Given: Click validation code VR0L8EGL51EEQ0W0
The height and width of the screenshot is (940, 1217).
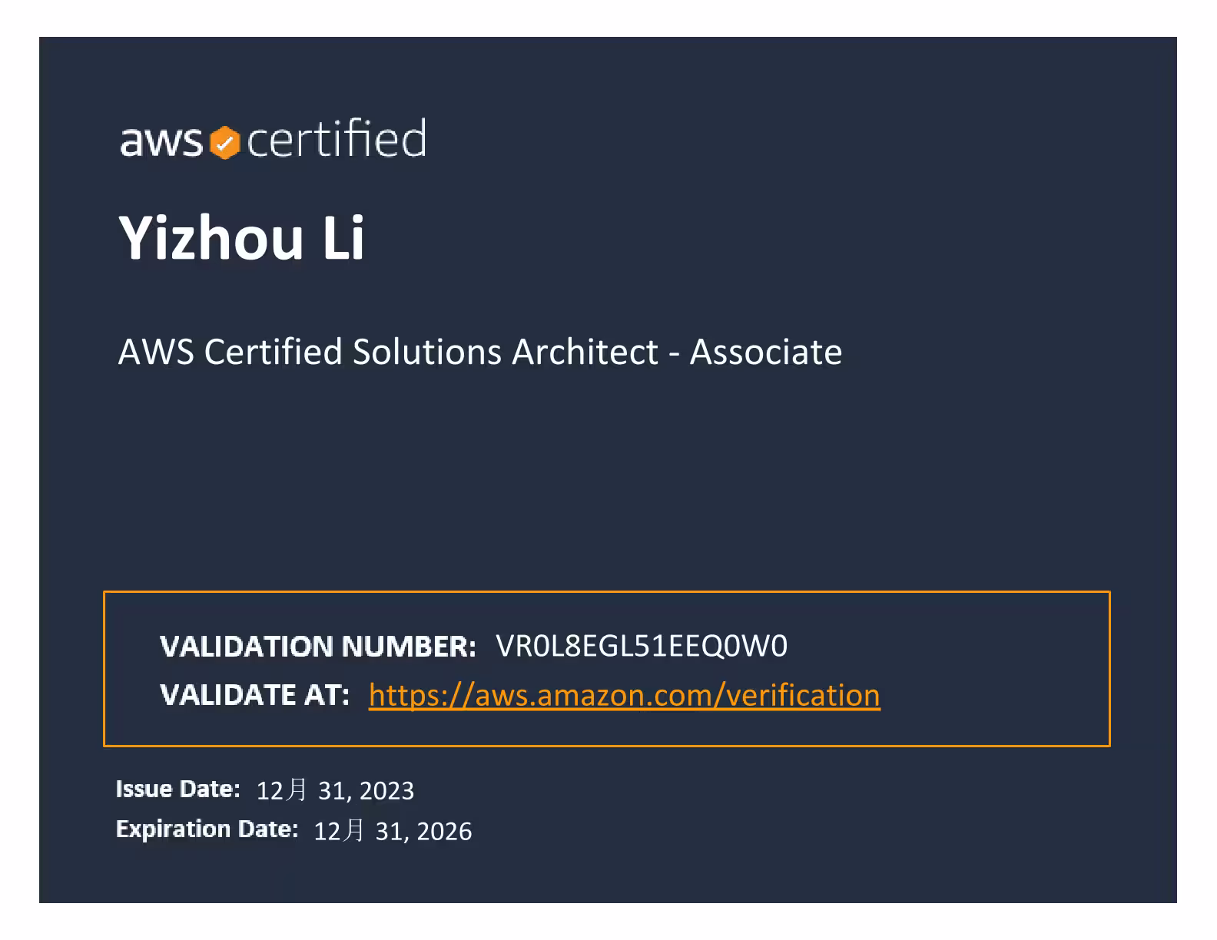Looking at the screenshot, I should (642, 647).
